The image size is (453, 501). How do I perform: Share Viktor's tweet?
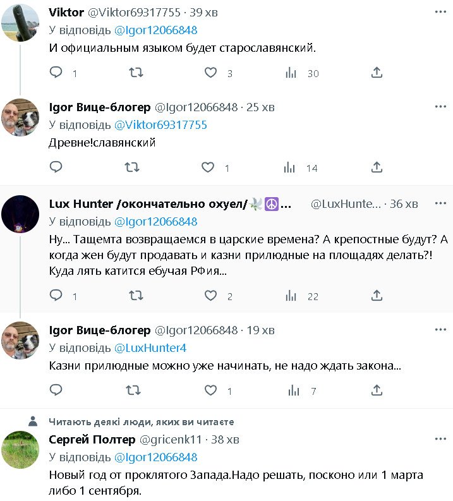(x=377, y=73)
